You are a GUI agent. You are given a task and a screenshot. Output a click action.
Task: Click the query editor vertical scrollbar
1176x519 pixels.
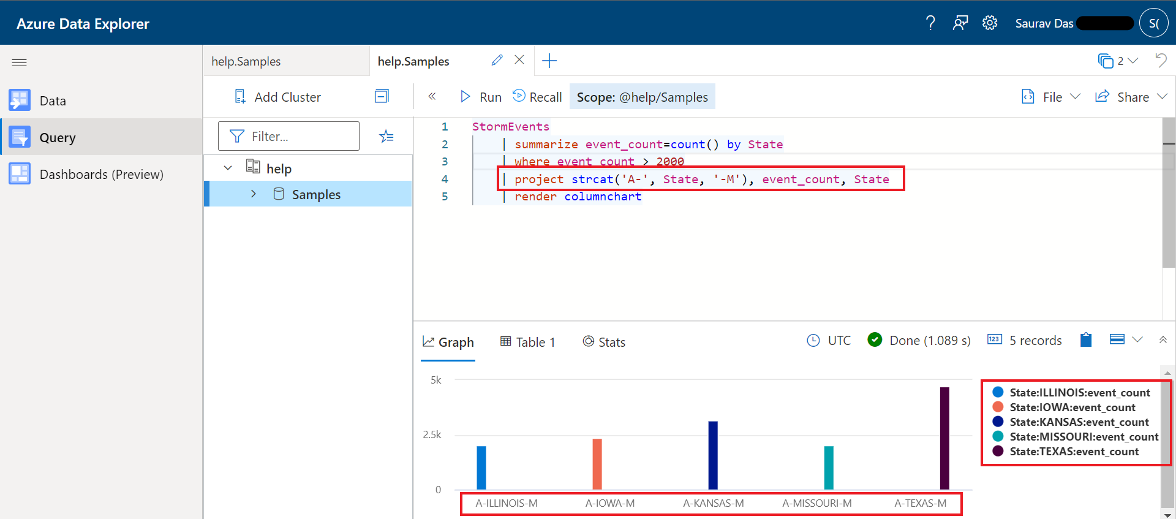[1169, 192]
